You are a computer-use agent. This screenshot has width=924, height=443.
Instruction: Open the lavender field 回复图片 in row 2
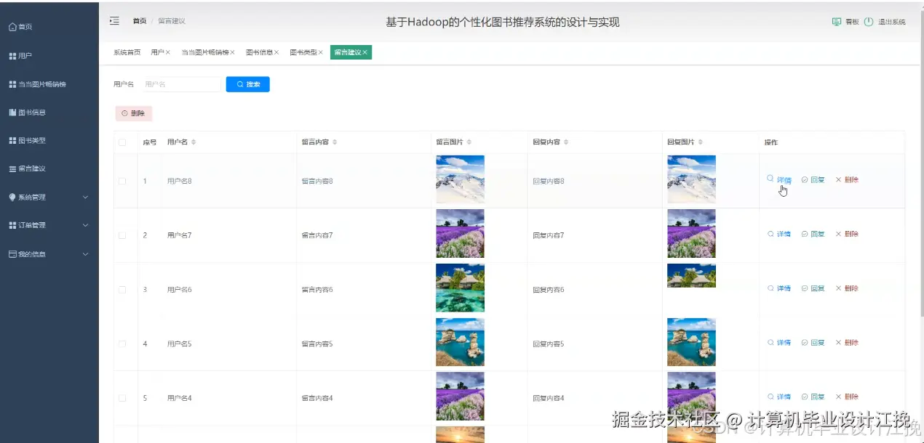click(691, 233)
